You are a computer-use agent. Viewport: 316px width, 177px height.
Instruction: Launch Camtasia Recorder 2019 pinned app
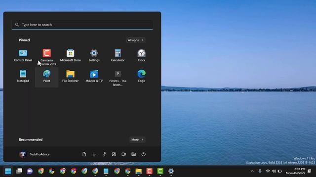(x=46, y=57)
